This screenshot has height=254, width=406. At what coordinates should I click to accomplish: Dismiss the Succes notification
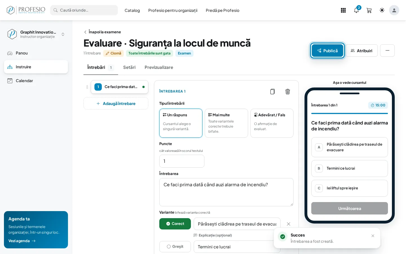[x=373, y=236]
